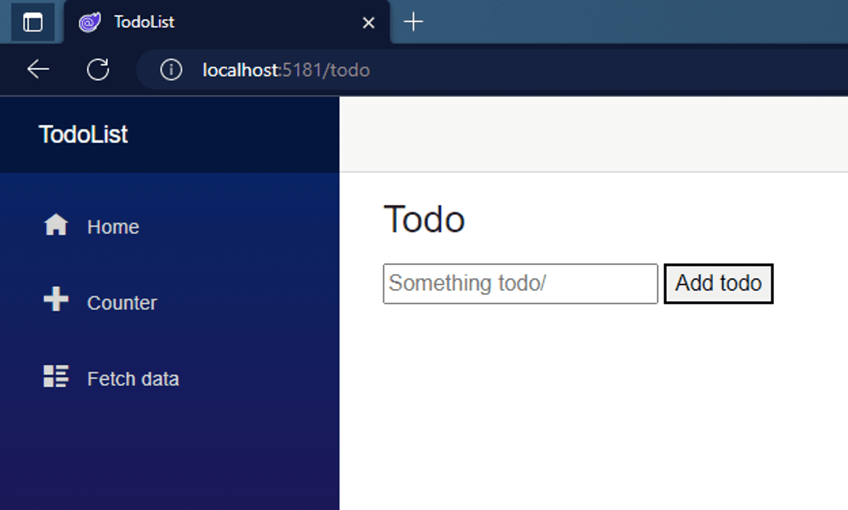848x510 pixels.
Task: Open a new browser tab
Action: (x=413, y=22)
